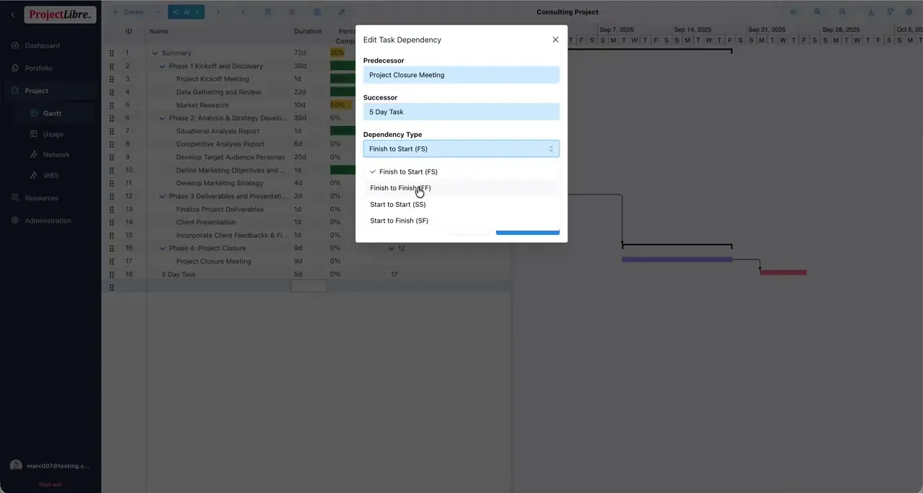Select the Market Research task

click(x=203, y=105)
